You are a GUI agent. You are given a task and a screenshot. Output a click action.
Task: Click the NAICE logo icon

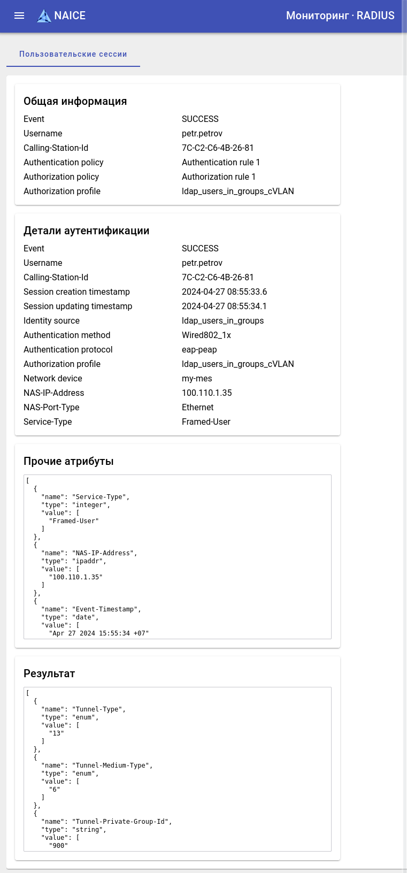pos(44,16)
